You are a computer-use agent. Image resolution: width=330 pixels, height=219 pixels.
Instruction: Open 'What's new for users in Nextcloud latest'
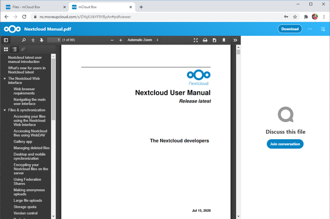27,70
